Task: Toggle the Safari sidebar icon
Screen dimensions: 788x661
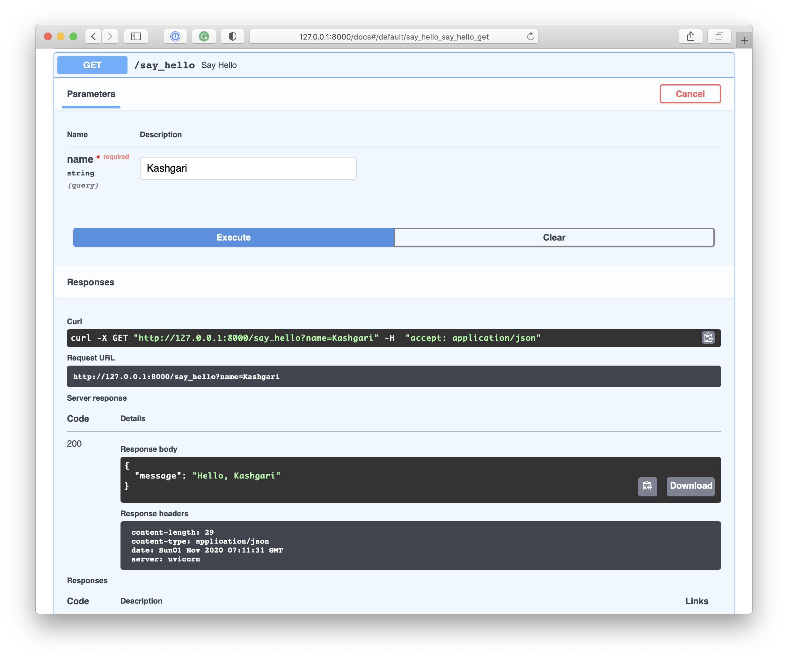Action: (x=136, y=36)
